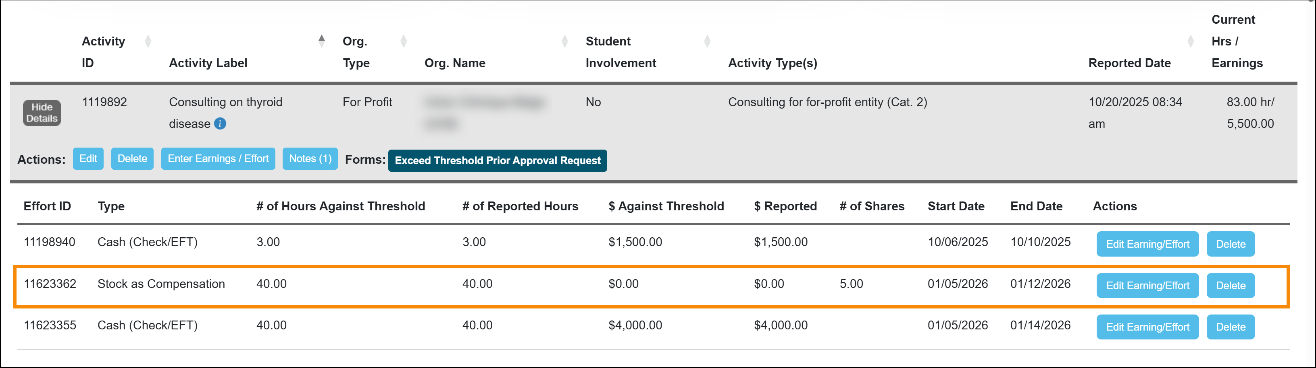Open Enter Earnings / Effort
The image size is (1316, 368).
pyautogui.click(x=218, y=158)
